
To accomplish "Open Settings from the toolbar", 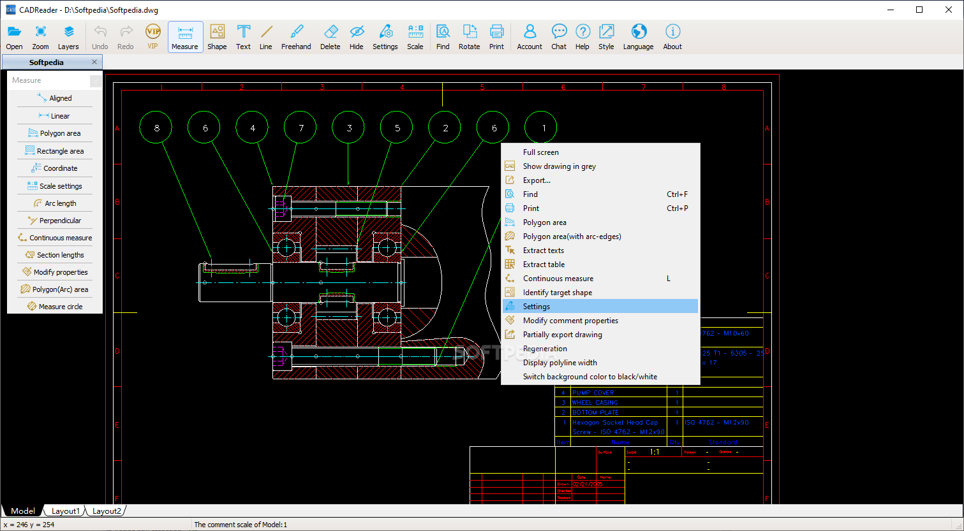I will click(x=385, y=37).
